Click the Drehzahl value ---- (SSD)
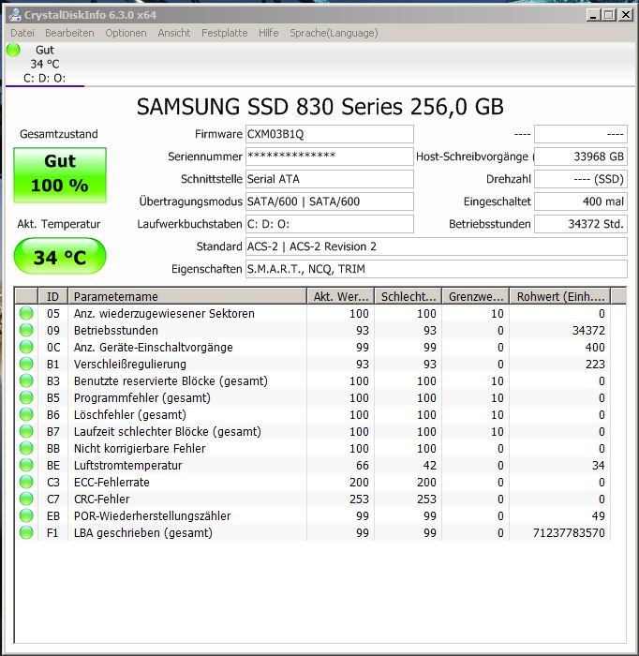This screenshot has height=656, width=639. [x=581, y=179]
